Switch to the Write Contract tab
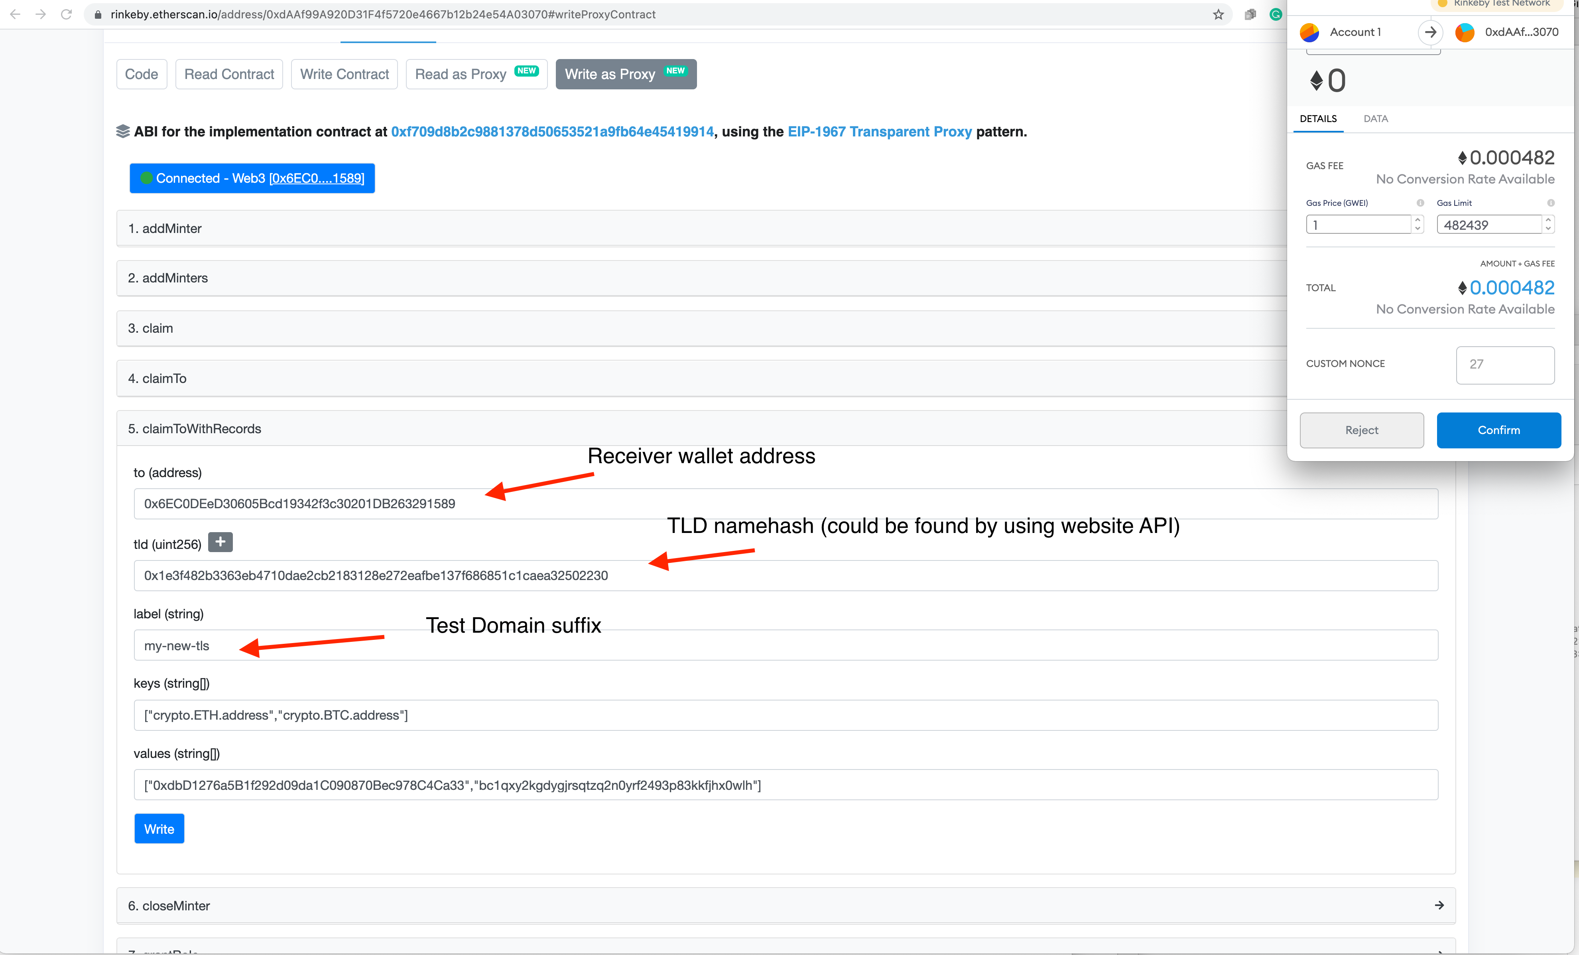Image resolution: width=1579 pixels, height=955 pixels. [344, 74]
